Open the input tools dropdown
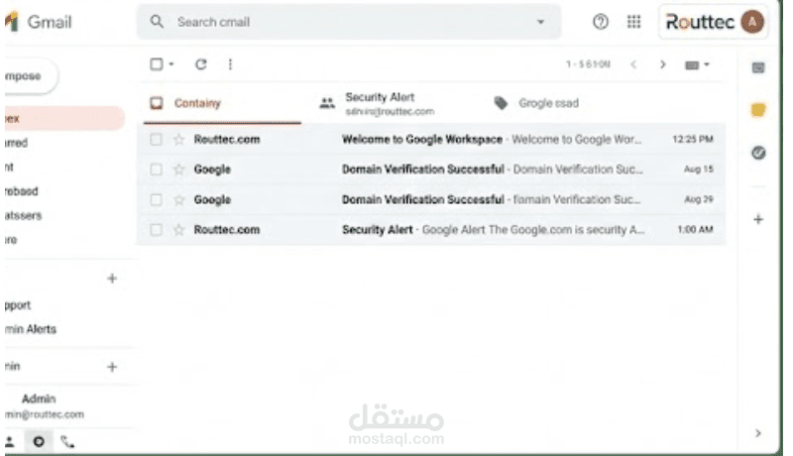Screen dimensions: 793x456 [x=698, y=64]
